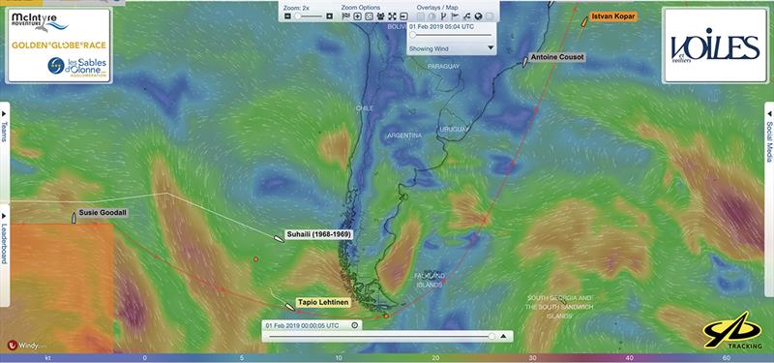Screen dimensions: 774x363
Task: Toggle the wind barb overlay icon
Action: [x=443, y=16]
